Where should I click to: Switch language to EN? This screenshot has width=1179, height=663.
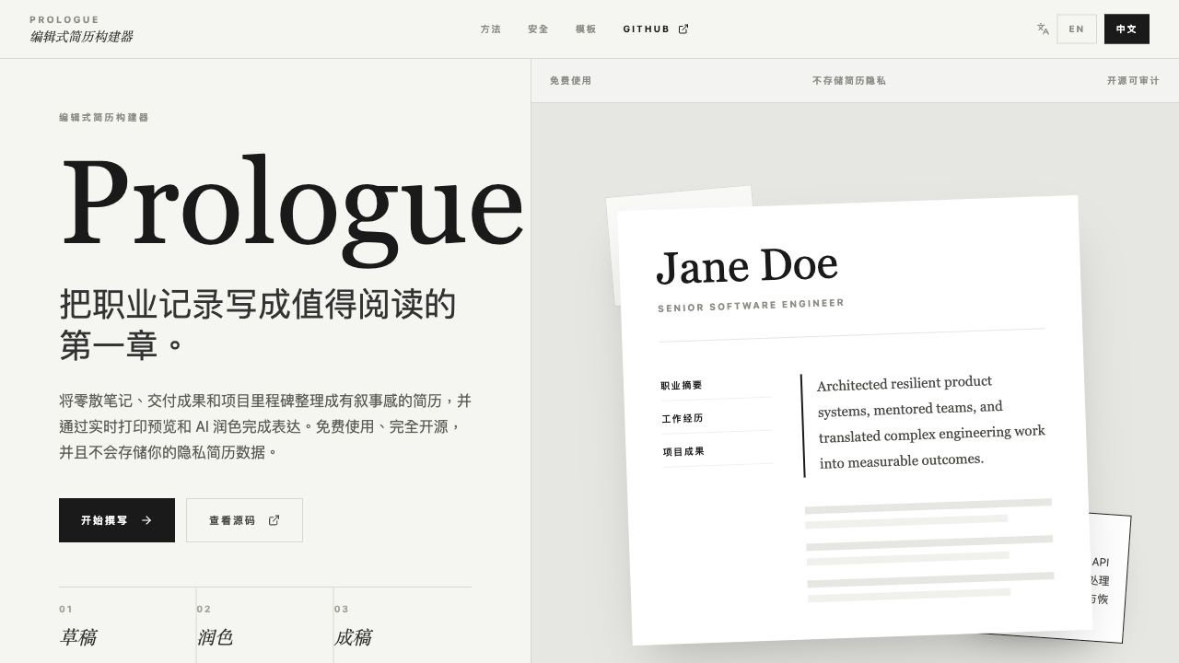1077,29
